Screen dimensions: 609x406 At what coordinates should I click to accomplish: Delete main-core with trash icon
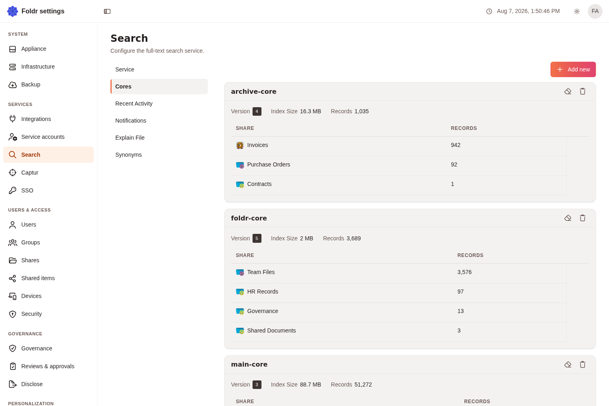tap(583, 365)
